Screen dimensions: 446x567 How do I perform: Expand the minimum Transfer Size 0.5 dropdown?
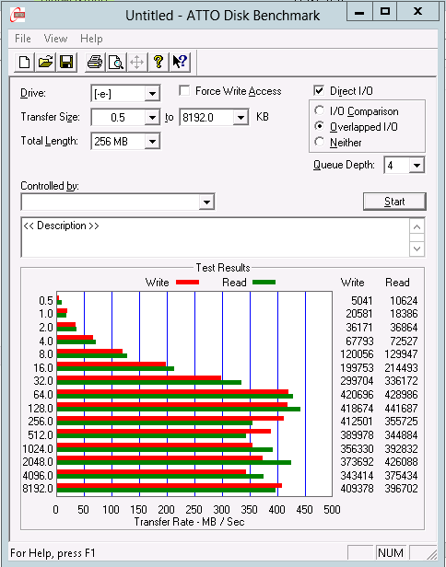tap(152, 118)
